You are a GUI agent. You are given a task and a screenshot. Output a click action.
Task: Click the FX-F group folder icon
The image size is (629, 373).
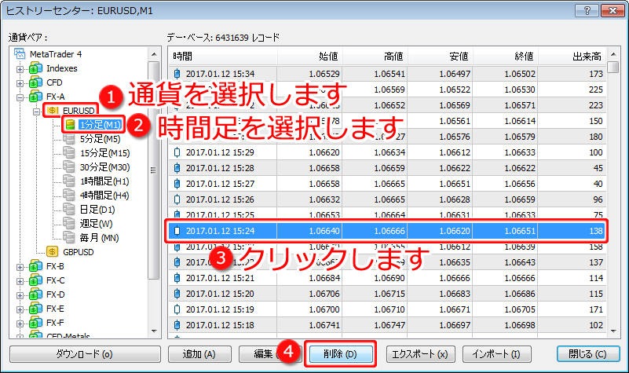click(x=35, y=323)
